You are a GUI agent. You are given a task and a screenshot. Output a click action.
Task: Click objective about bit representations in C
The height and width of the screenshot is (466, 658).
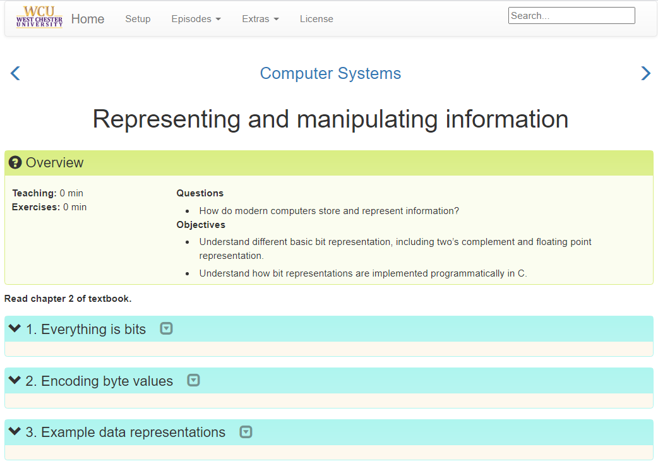click(363, 273)
